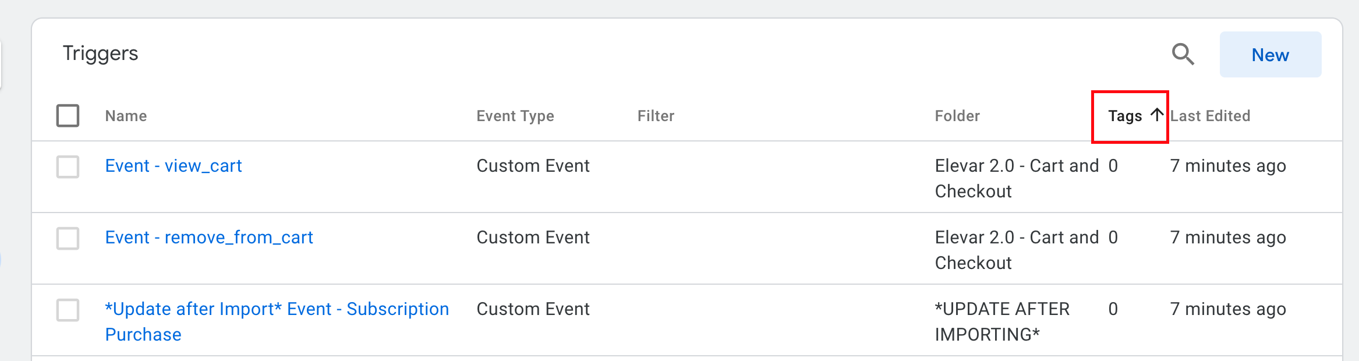Click the Filter column header
1359x361 pixels.
656,116
